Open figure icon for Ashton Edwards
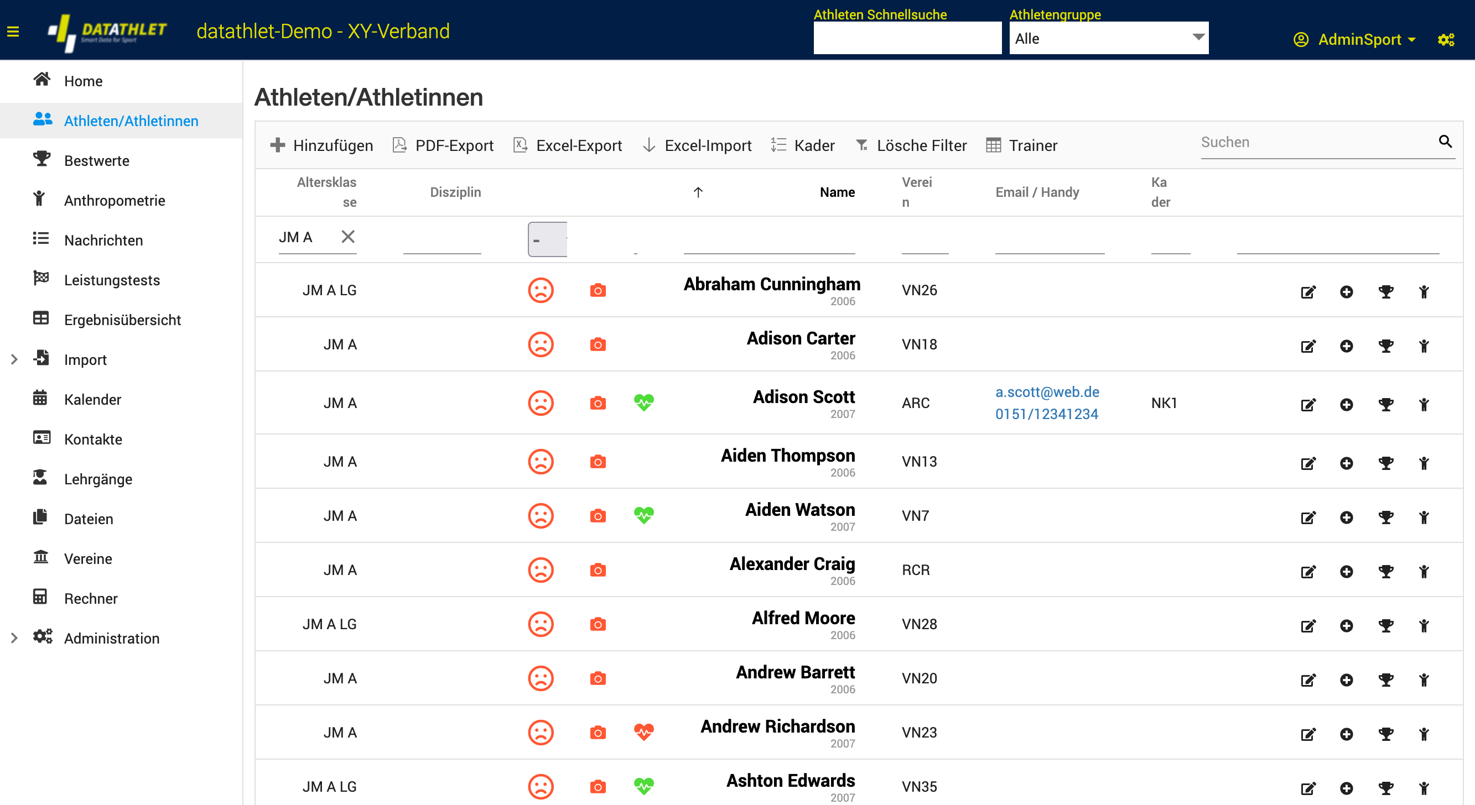The image size is (1475, 805). pyautogui.click(x=1424, y=788)
